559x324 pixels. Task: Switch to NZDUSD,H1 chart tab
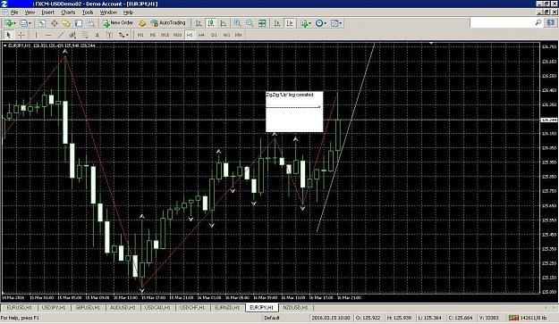point(295,308)
